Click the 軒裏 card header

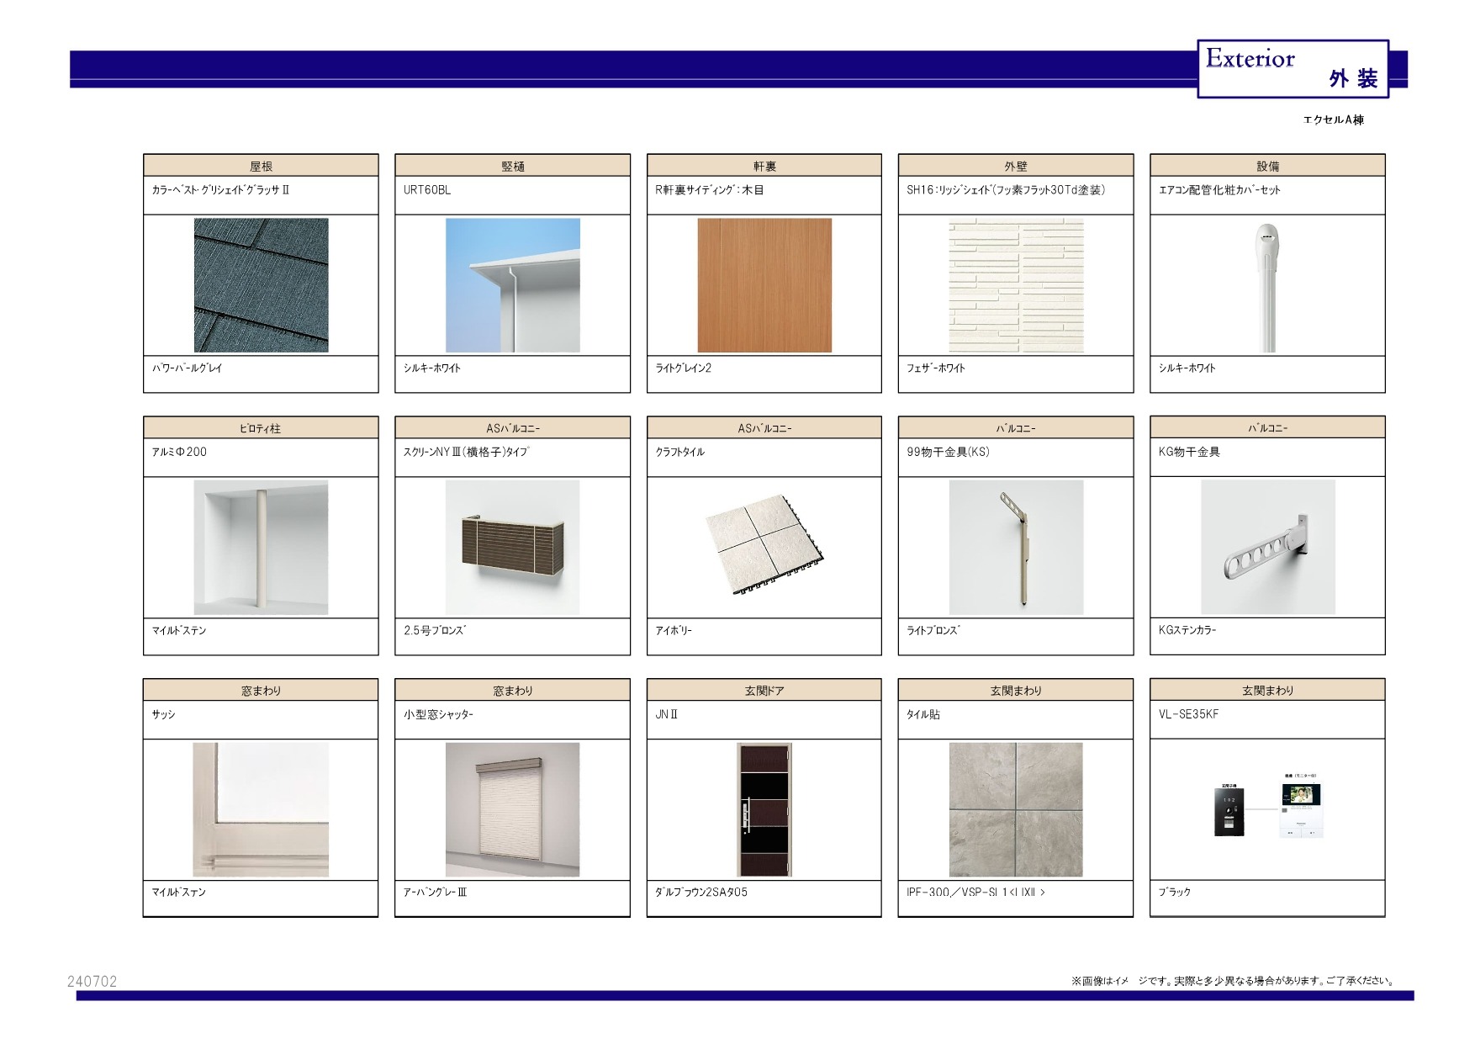[764, 166]
